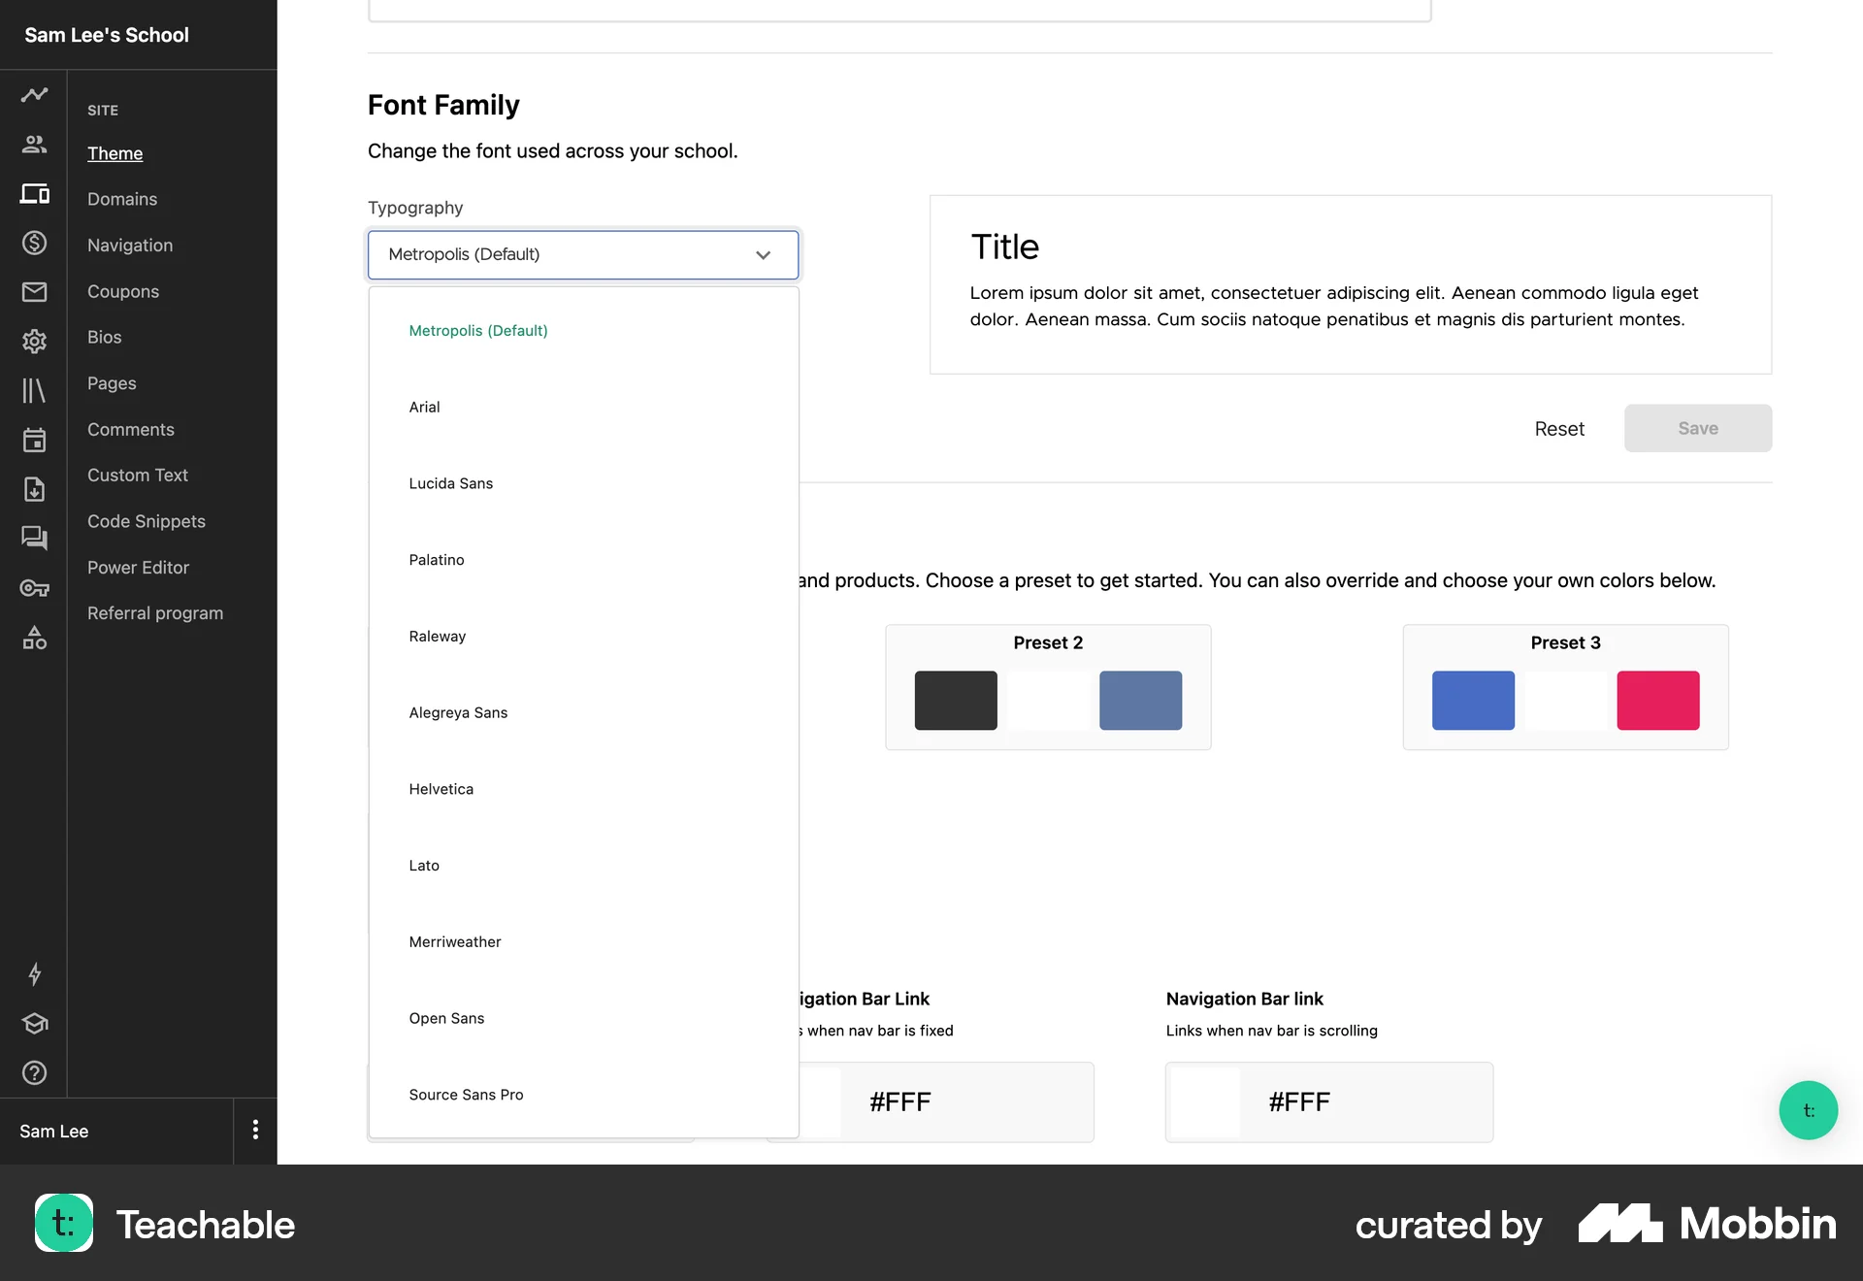Select the pink swatch in Preset 3
Viewport: 1863px width, 1281px height.
pyautogui.click(x=1657, y=700)
